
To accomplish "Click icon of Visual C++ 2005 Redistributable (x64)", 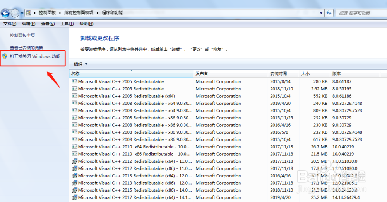I will coord(75,96).
